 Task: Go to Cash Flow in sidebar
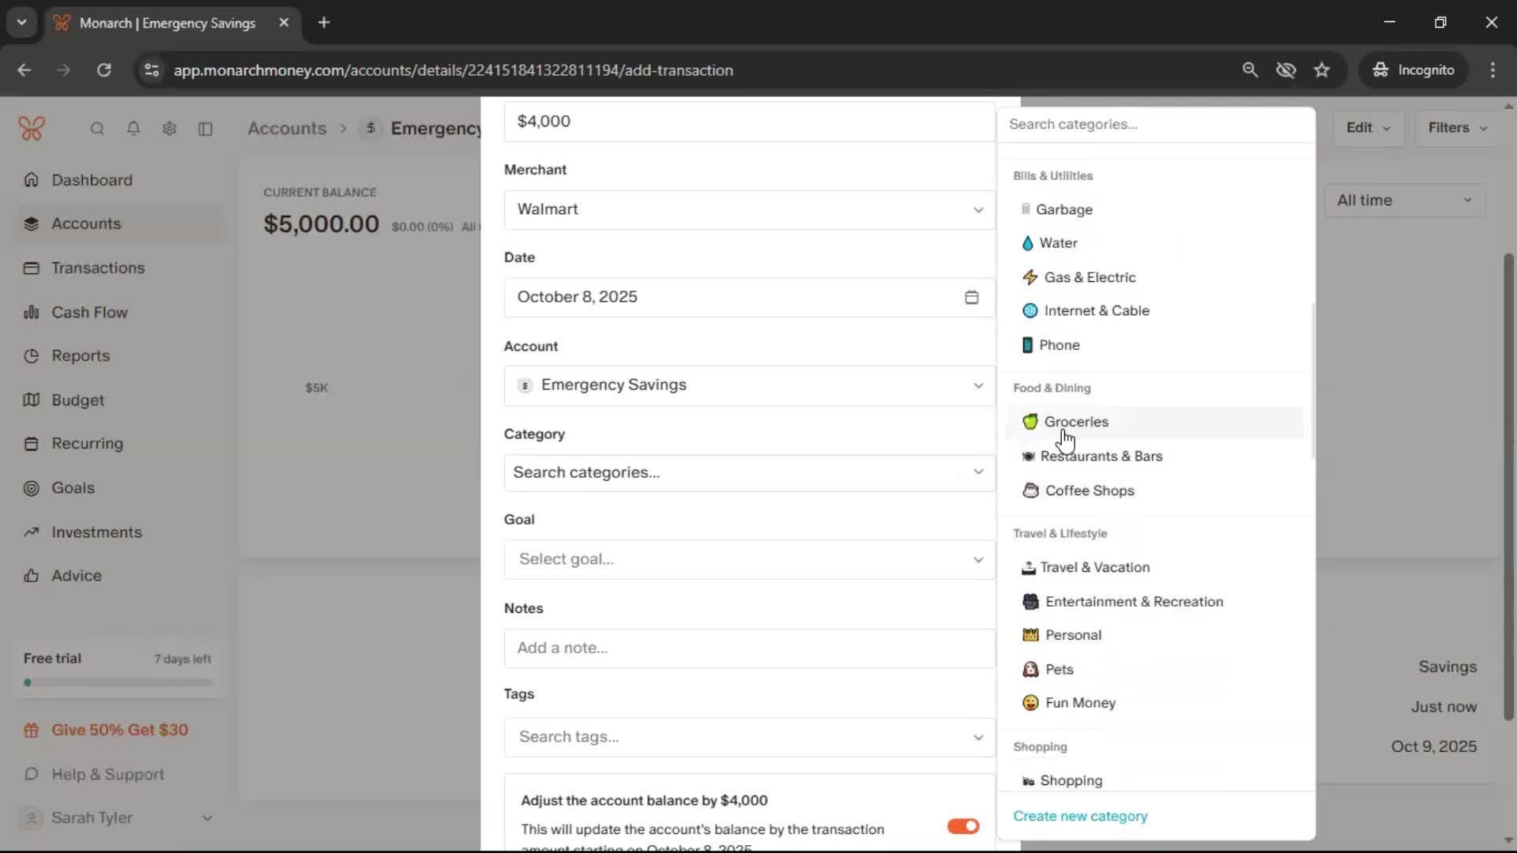(x=89, y=313)
